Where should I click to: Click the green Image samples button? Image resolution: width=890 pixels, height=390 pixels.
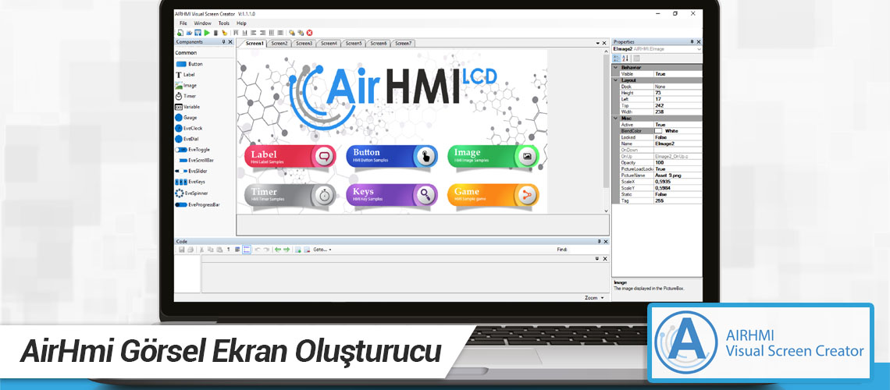coord(493,157)
